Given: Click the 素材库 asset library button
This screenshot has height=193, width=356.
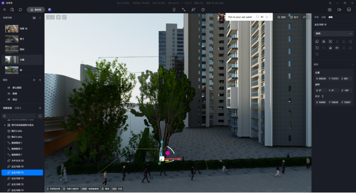Looking at the screenshot, I should click(x=36, y=10).
